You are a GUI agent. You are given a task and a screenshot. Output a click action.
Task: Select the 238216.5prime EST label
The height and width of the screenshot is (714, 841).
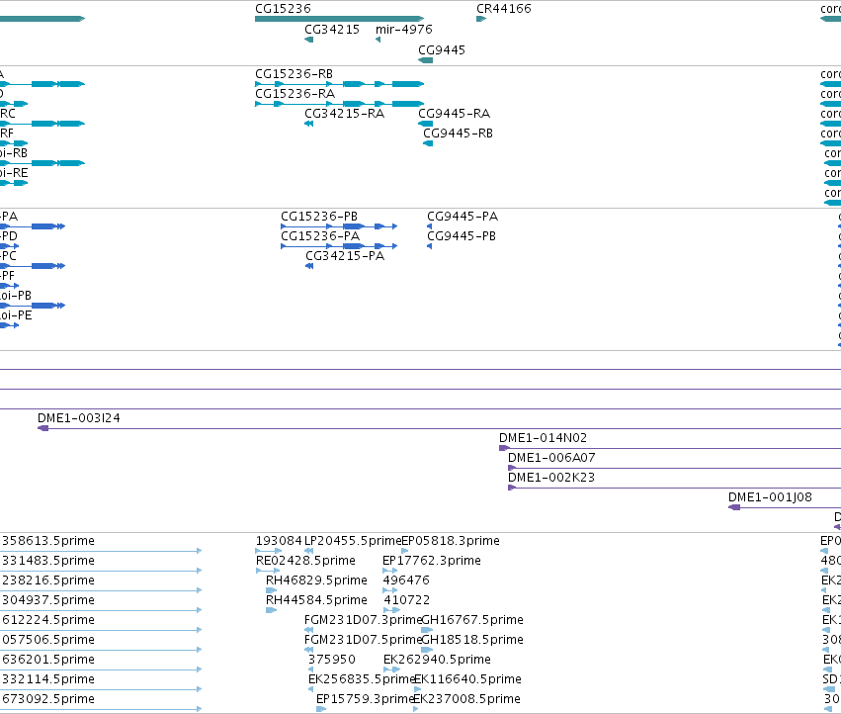48,580
